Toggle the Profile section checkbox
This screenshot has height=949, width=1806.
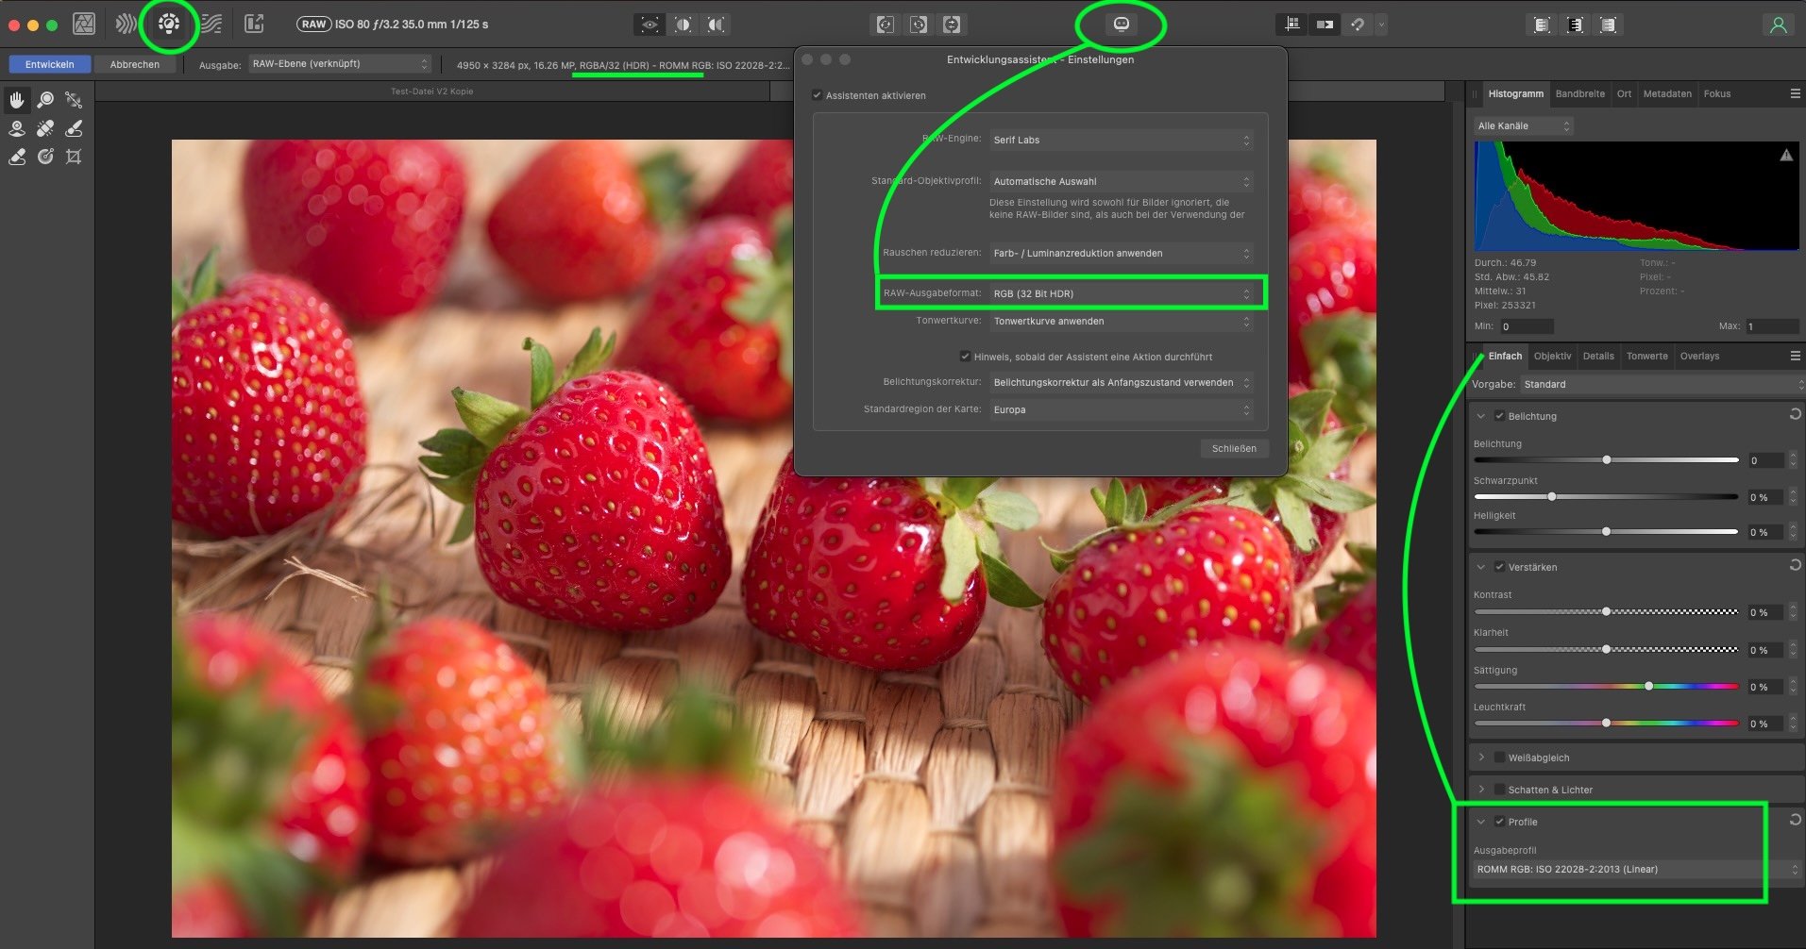click(x=1499, y=822)
